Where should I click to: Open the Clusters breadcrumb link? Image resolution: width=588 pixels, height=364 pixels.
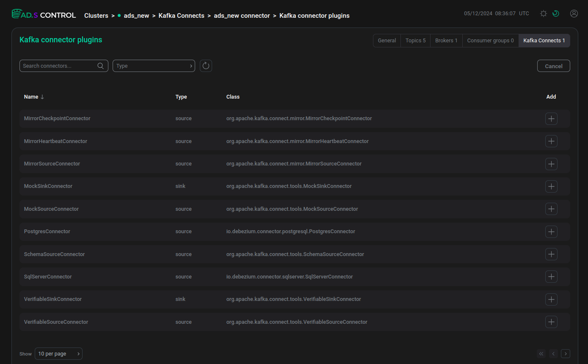96,16
